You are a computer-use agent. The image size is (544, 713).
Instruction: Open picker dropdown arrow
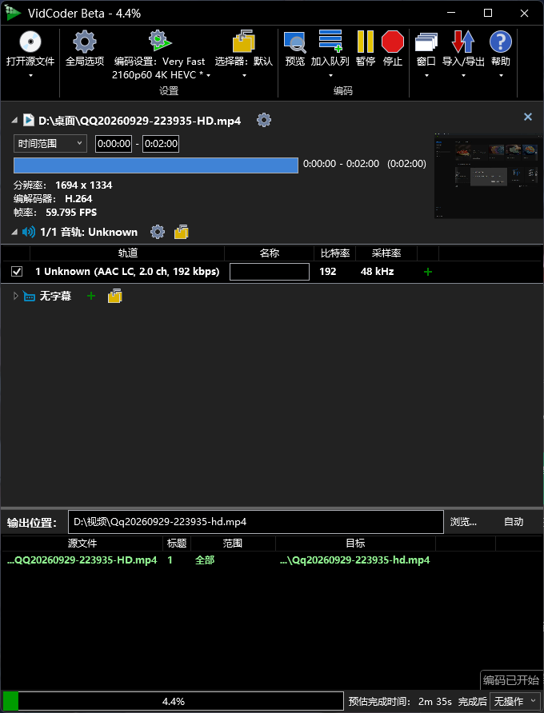(x=244, y=75)
